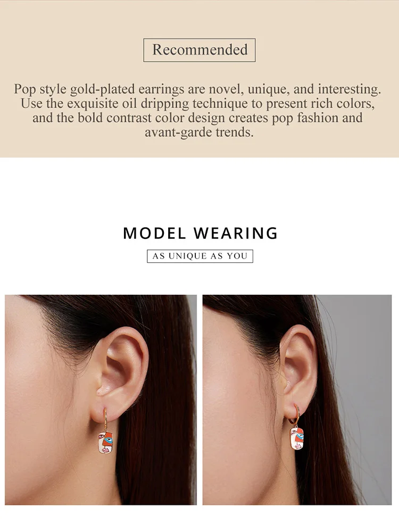399x532 pixels.
Task: Click the bold contrast color design text line
Action: pyautogui.click(x=197, y=118)
